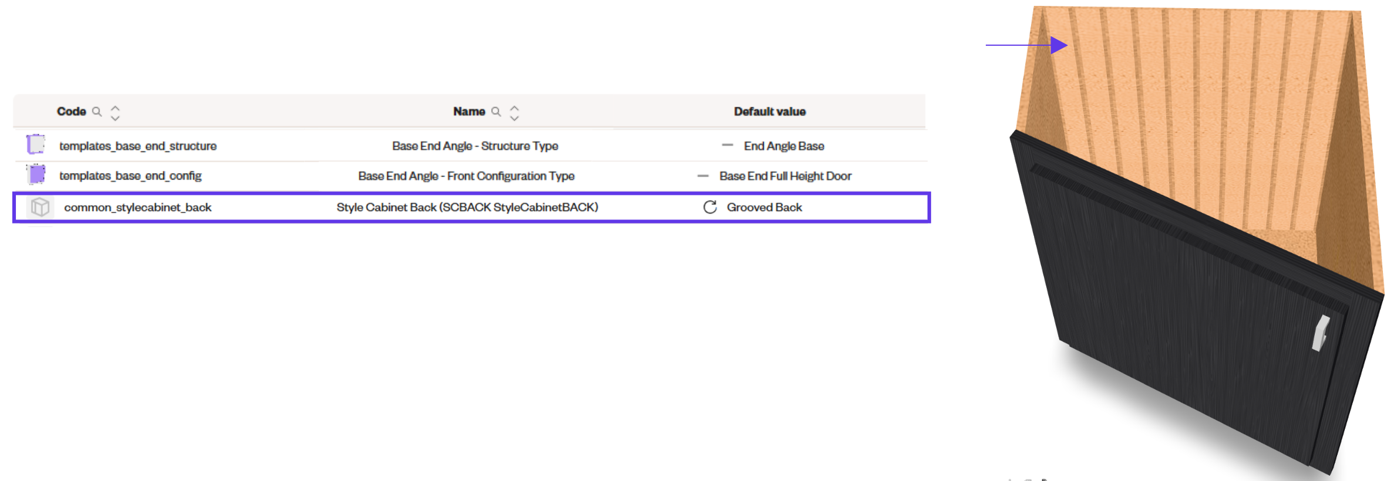Click the Default value column header
Screen dimensions: 1390x481
coord(770,111)
